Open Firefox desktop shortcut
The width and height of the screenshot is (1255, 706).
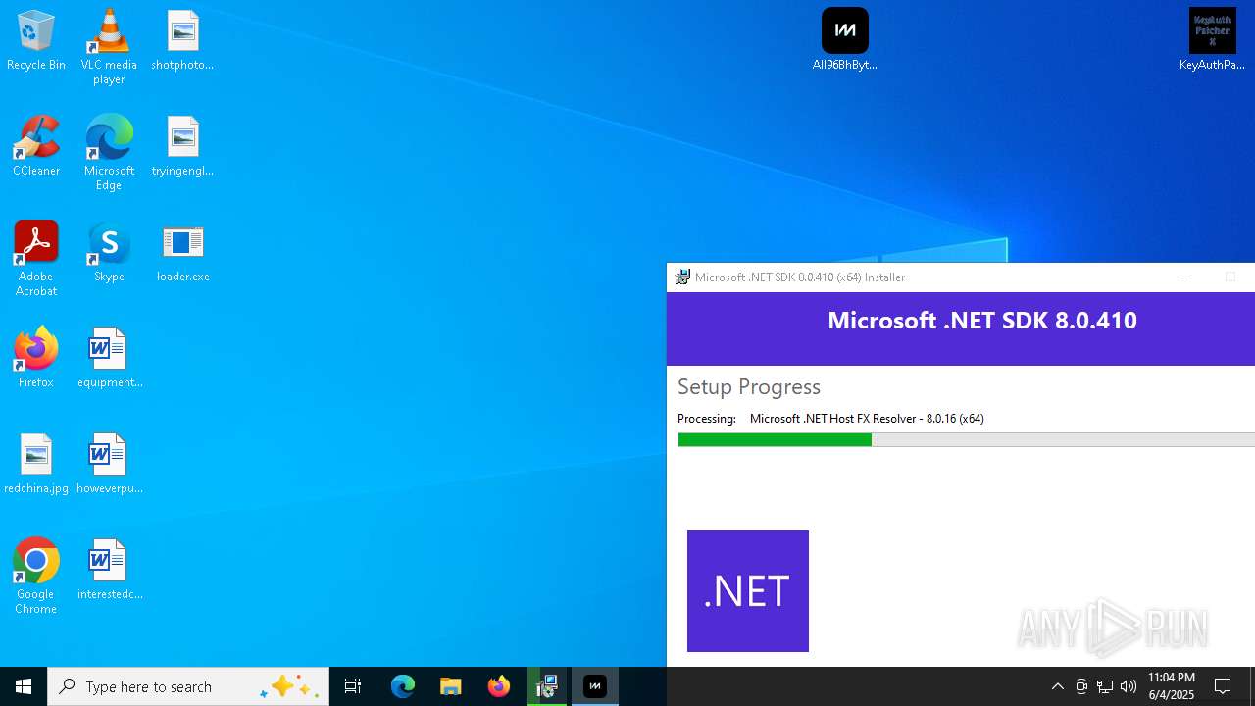pyautogui.click(x=36, y=358)
